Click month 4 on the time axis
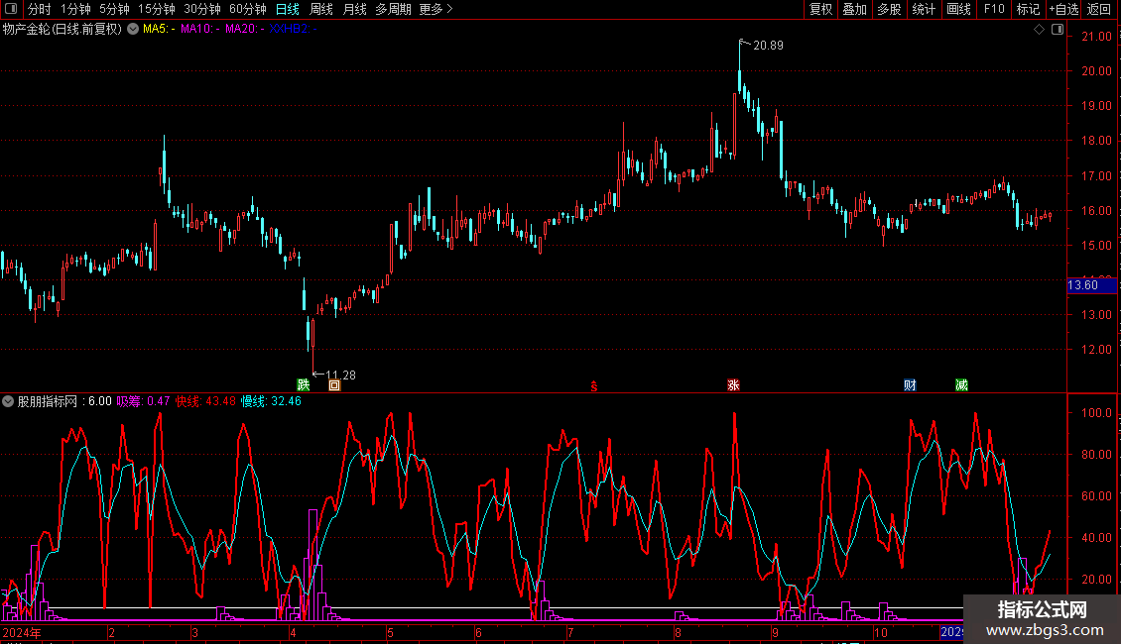 tap(293, 632)
